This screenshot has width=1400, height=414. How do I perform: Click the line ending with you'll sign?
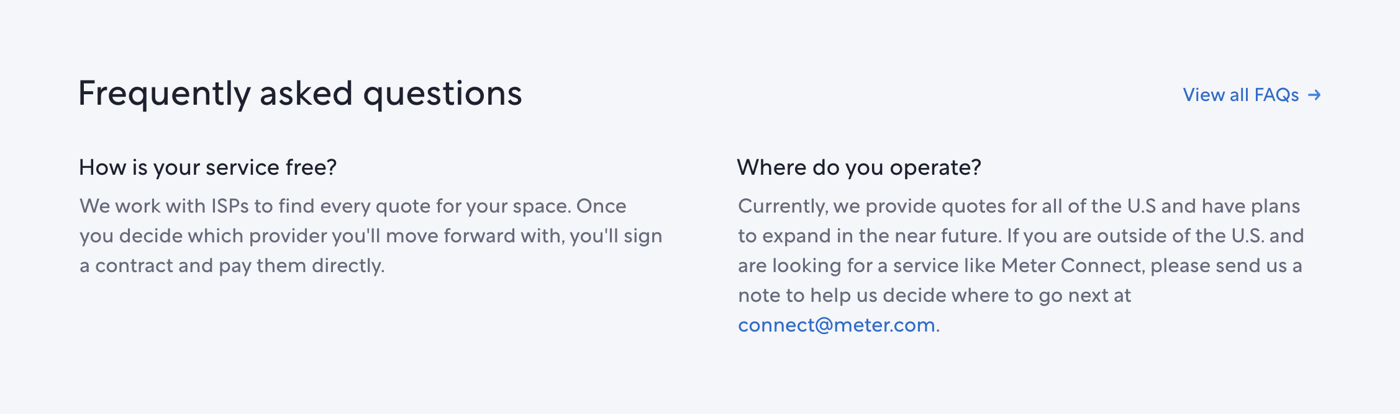[371, 236]
